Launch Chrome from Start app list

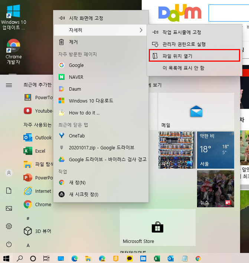coord(38,204)
